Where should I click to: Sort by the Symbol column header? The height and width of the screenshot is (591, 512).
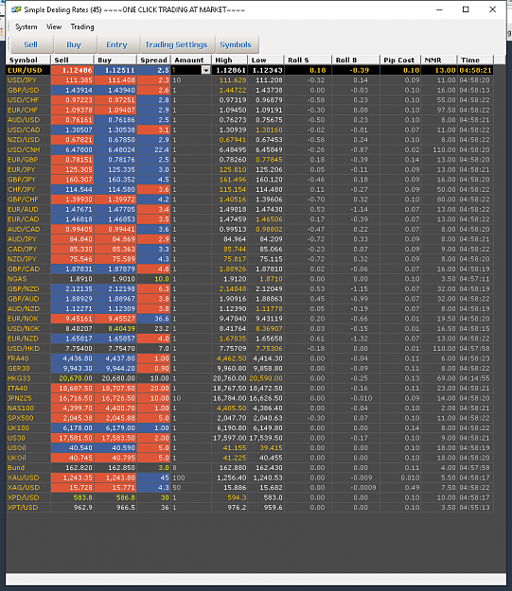[28, 60]
